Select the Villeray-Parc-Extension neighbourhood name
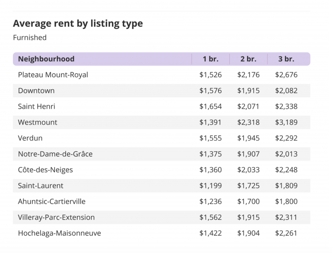Image resolution: width=332 pixels, height=253 pixels. pyautogui.click(x=56, y=217)
